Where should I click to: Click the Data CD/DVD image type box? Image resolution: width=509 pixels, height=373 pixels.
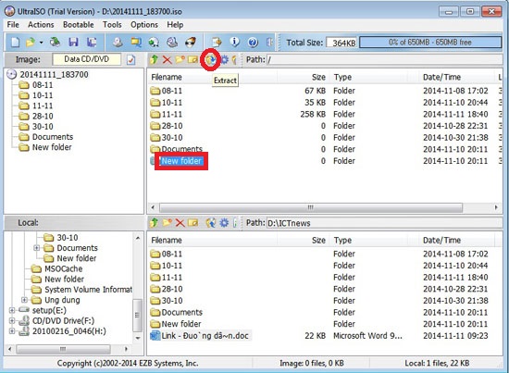click(x=87, y=59)
